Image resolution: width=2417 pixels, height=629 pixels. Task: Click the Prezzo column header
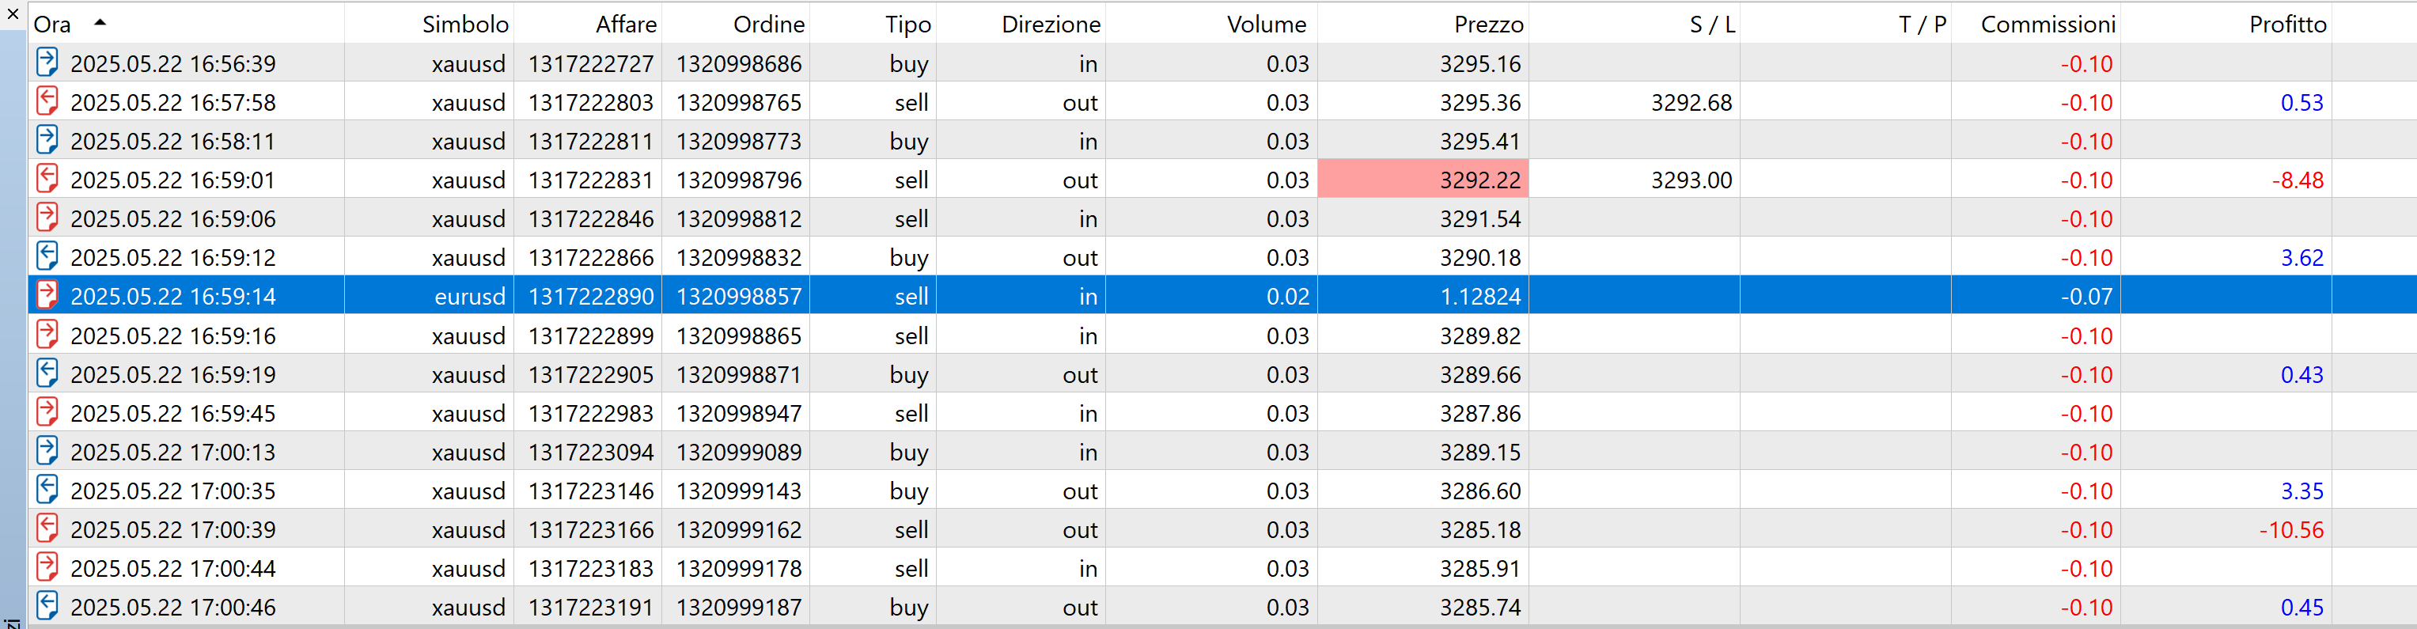(x=1488, y=25)
